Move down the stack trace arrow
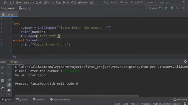 point(9,73)
